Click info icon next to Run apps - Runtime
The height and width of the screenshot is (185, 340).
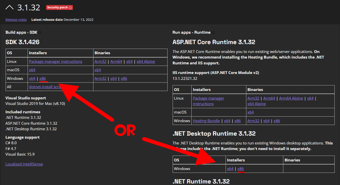(x=213, y=32)
